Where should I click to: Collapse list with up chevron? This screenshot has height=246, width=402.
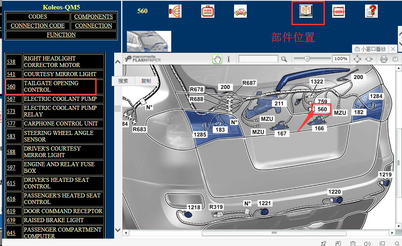[x=118, y=62]
